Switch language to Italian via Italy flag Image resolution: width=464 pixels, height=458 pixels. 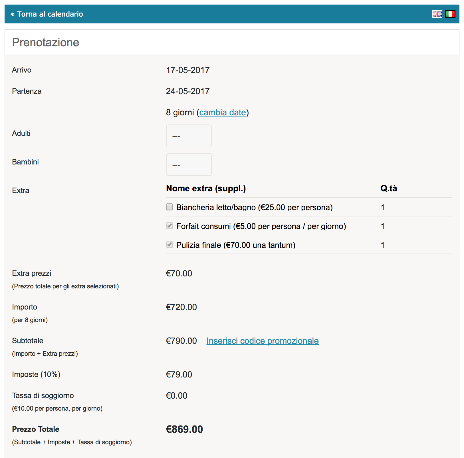click(x=450, y=14)
